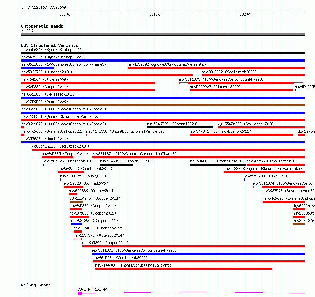
Task: Open nsv5469060 (ByrskaBishop2022) variant
Action: pos(52,131)
